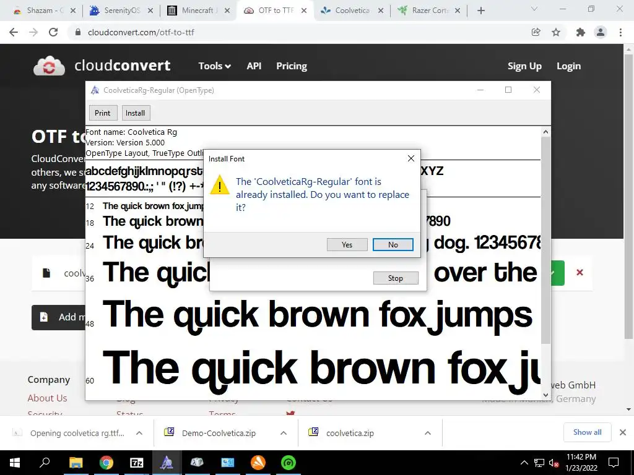
Task: Bookmark this page with star icon
Action: [x=556, y=32]
